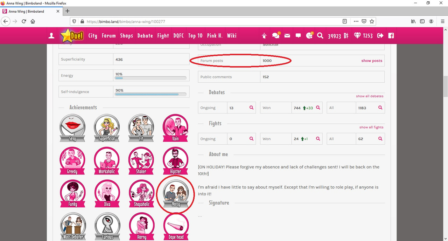Search ongoing fights magnifier
Screen dimensions: 448x241
pos(251,139)
